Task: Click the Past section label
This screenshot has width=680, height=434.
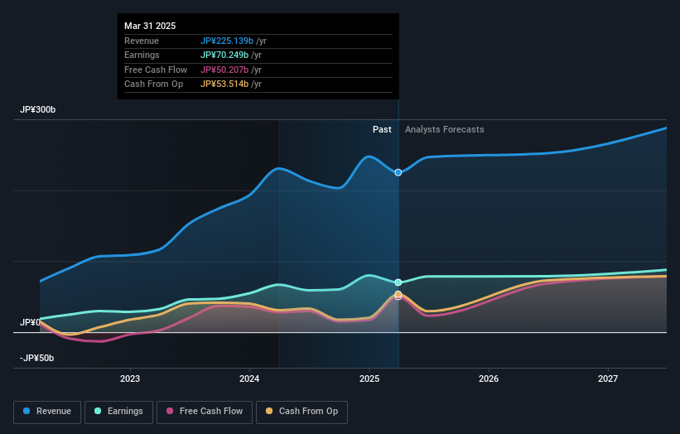Action: pyautogui.click(x=382, y=129)
